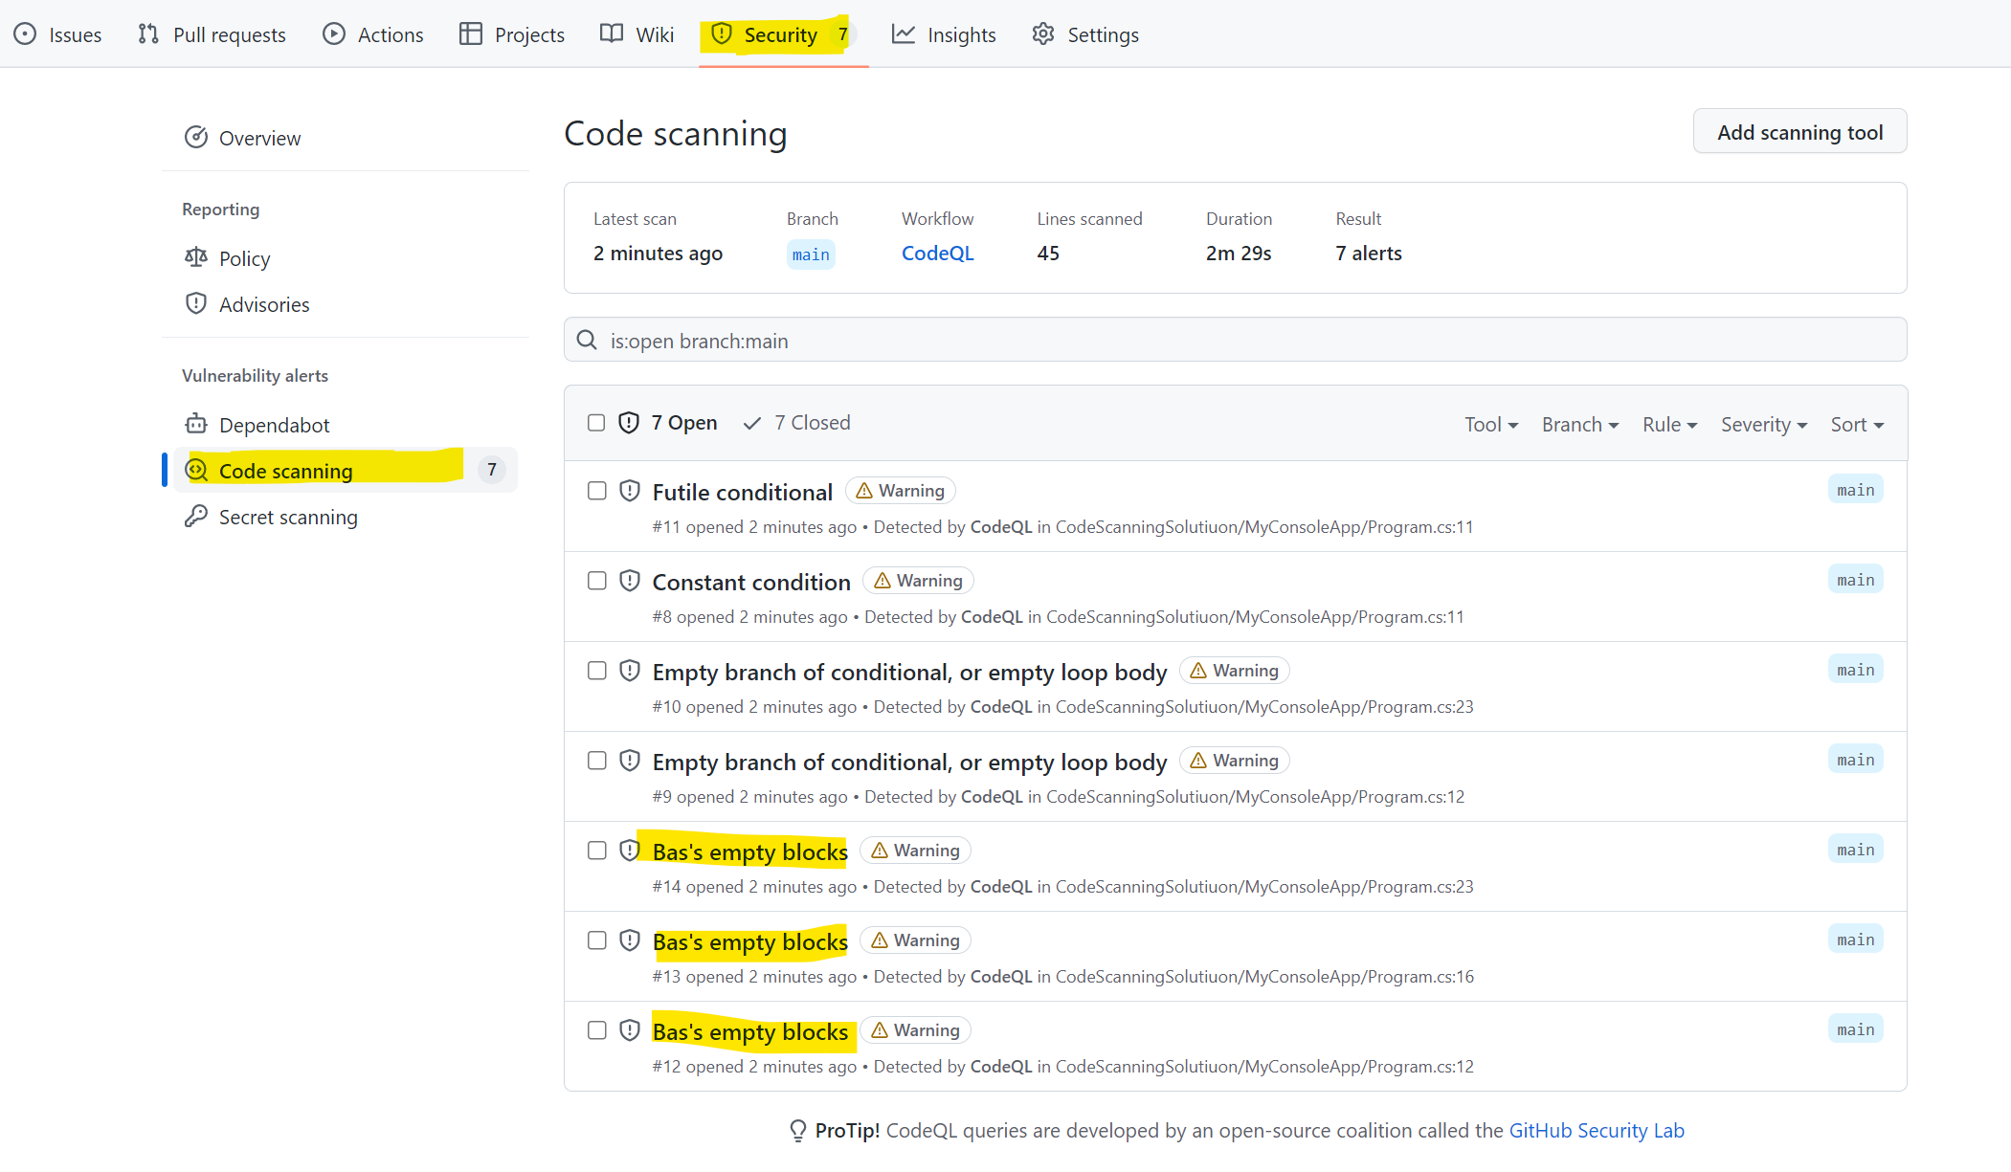The width and height of the screenshot is (2011, 1172).
Task: Click inside the alerts search field
Action: [1053, 341]
